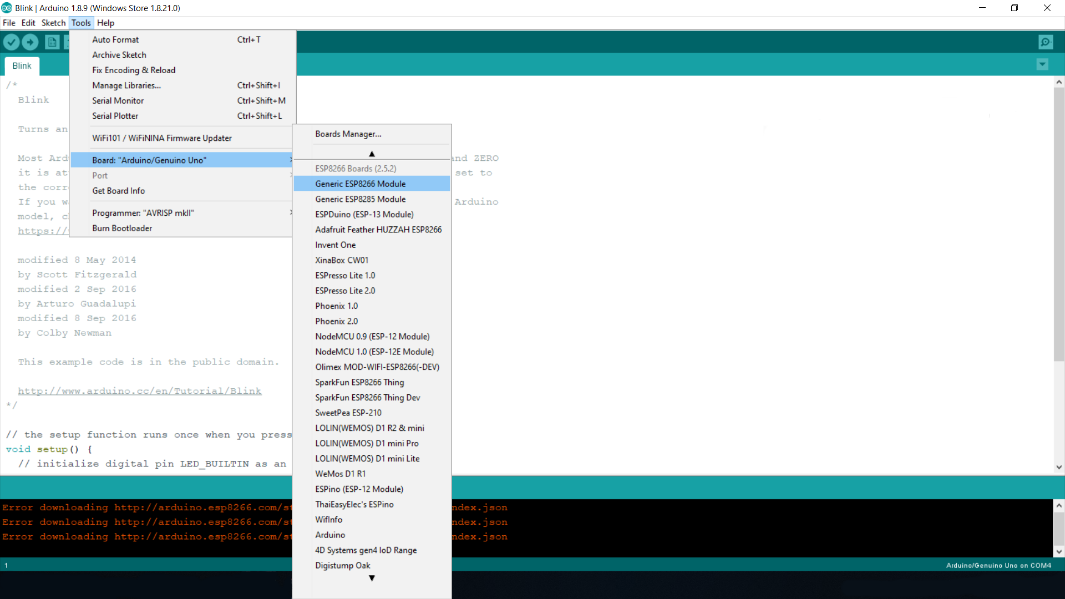Screen dimensions: 1065x599
Task: Select ESPresso Lite 2.0 board
Action: pyautogui.click(x=372, y=291)
